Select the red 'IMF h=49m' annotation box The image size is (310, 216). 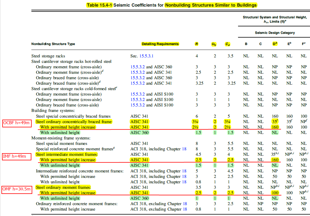point(16,156)
